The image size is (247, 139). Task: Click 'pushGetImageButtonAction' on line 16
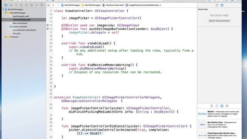112,29
